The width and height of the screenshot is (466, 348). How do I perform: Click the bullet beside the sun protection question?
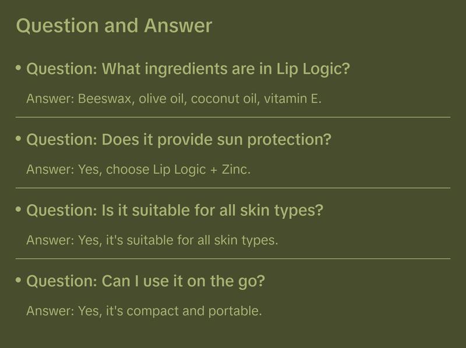pyautogui.click(x=18, y=139)
